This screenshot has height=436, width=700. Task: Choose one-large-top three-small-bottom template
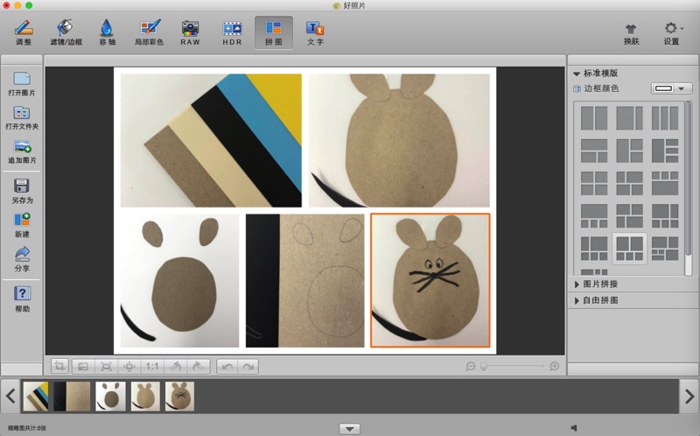(x=594, y=215)
